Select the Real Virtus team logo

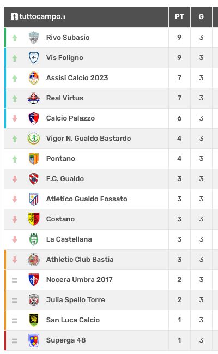34,98
